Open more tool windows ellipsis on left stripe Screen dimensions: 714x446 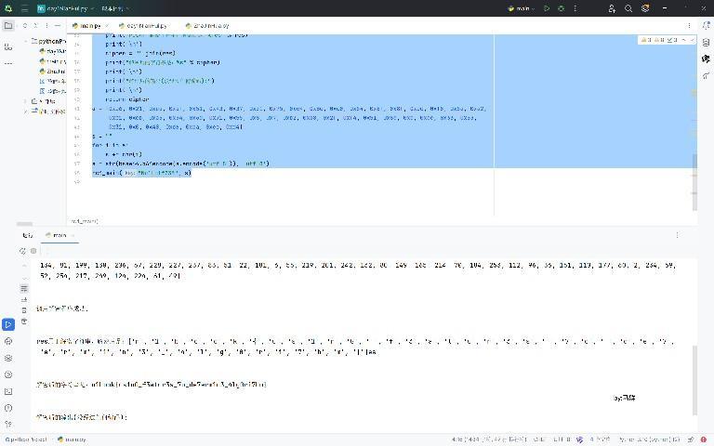(x=8, y=64)
